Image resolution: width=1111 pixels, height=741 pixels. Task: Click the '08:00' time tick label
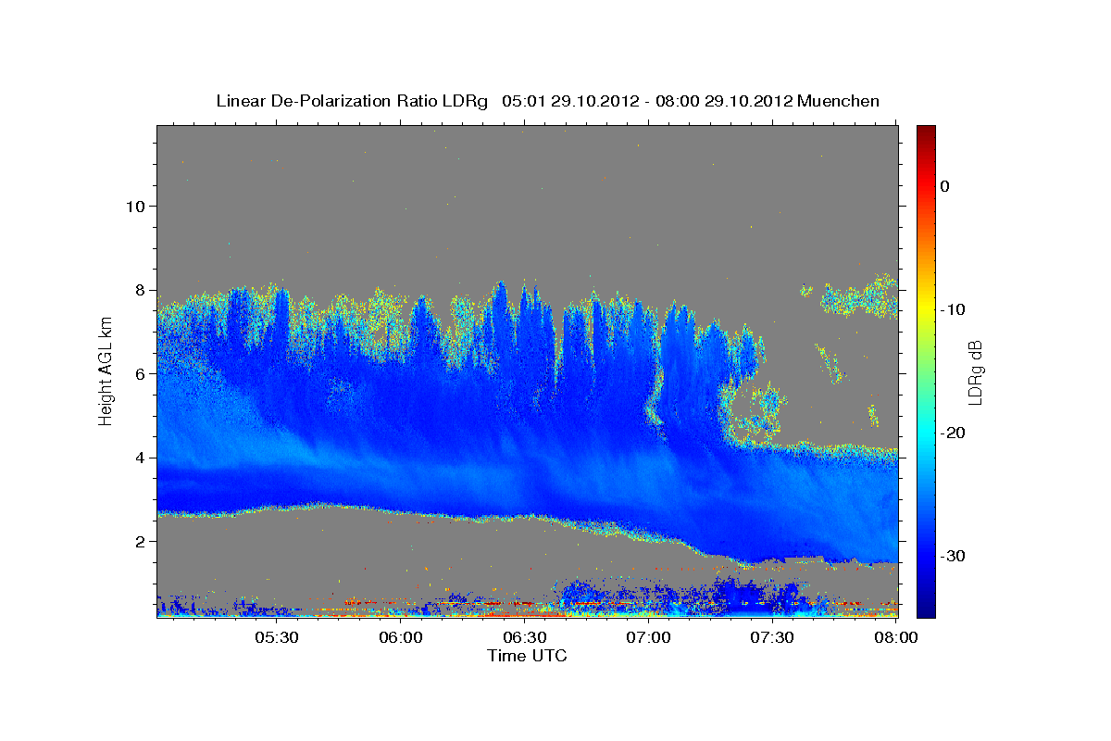click(895, 638)
